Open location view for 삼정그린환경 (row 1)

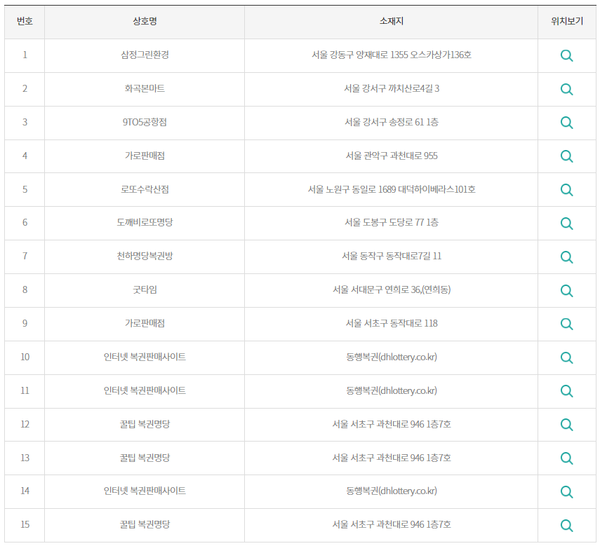pos(567,56)
